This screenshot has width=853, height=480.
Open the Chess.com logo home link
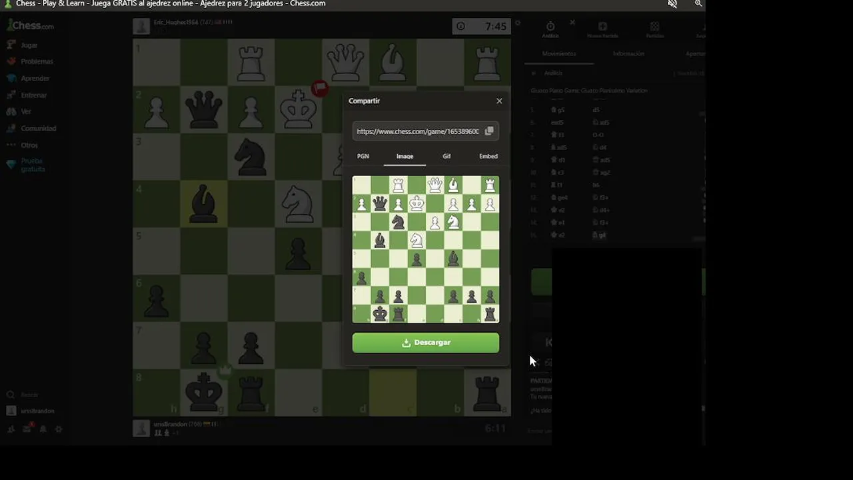[31, 26]
